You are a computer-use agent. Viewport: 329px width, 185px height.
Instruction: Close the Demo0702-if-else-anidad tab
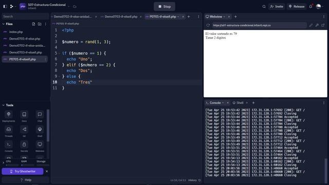pos(96,16)
